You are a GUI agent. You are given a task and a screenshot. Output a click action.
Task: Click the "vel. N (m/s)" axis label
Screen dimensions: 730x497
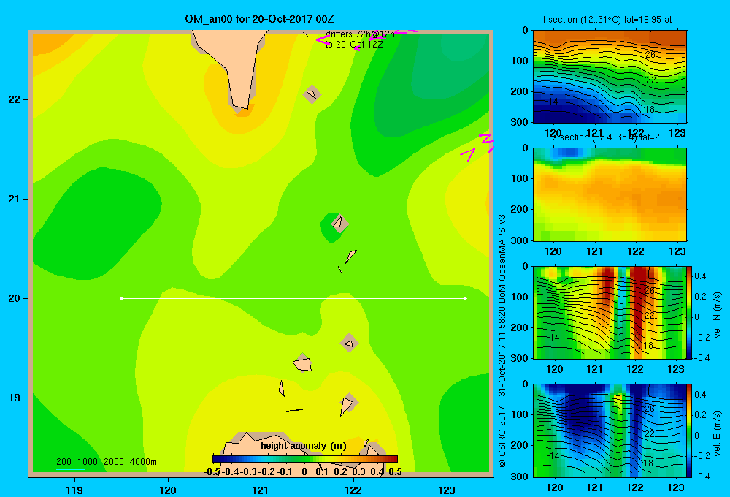717,315
